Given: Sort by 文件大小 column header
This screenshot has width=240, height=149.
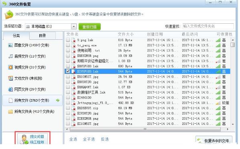Looking at the screenshot, I should 126,34.
